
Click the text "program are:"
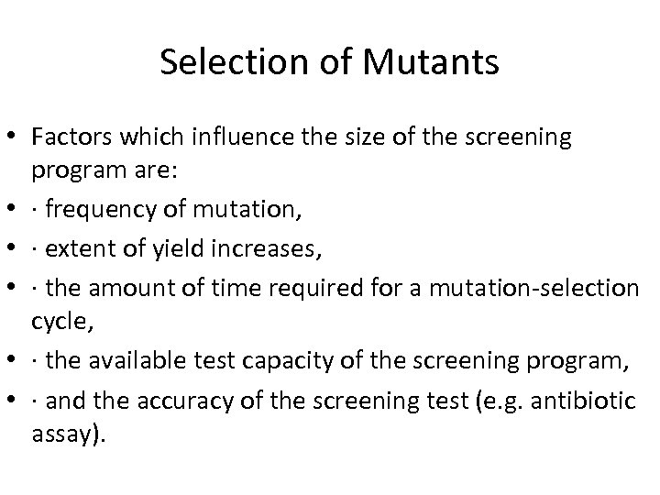point(83,171)
